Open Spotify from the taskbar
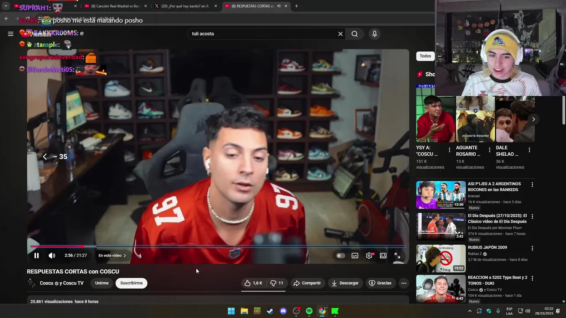 pyautogui.click(x=309, y=311)
